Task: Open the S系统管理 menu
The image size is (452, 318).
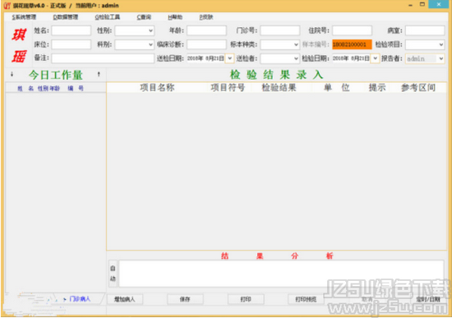Action: tap(24, 17)
